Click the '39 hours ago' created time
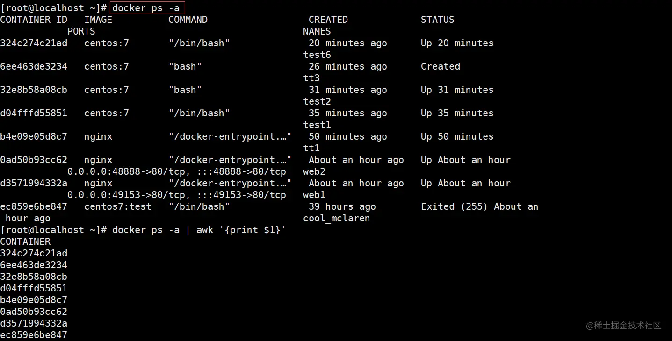Image resolution: width=672 pixels, height=341 pixels. pos(342,206)
